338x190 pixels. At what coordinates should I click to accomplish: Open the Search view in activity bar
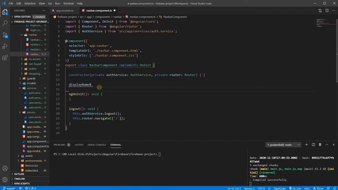5,23
